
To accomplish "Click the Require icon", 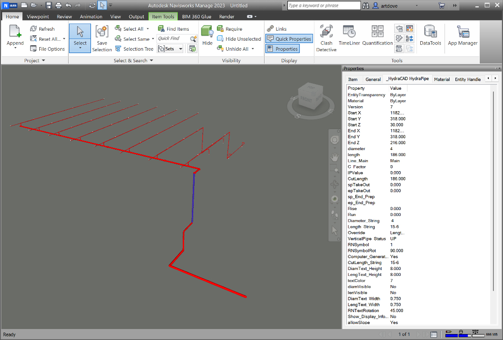I will point(220,28).
